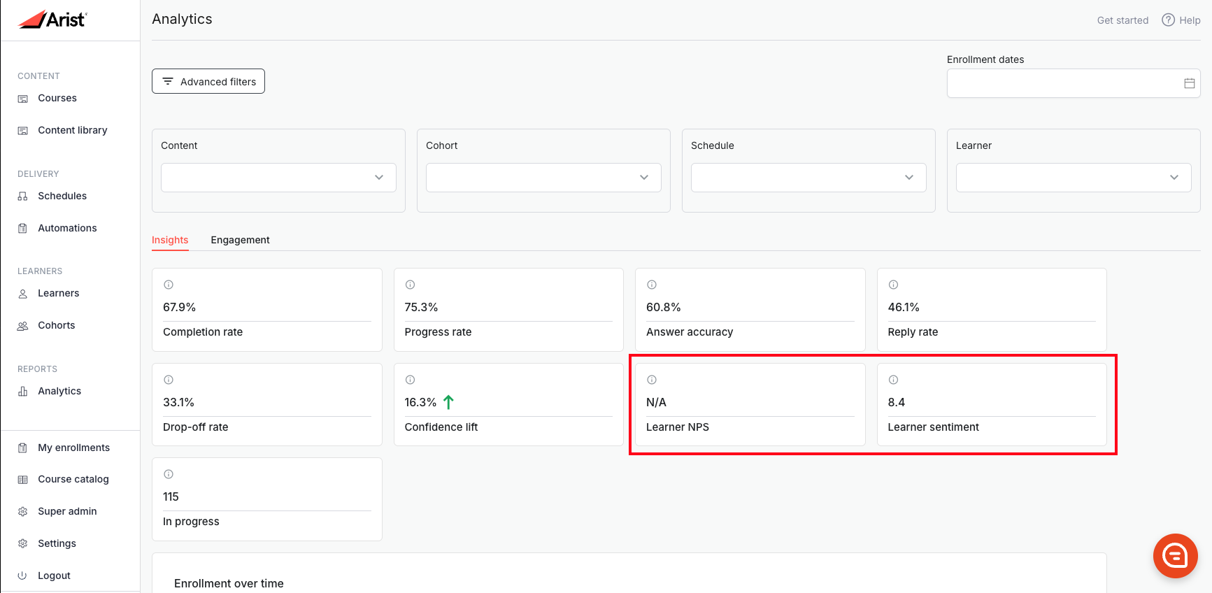The width and height of the screenshot is (1212, 593).
Task: Click the Advanced filters button
Action: point(208,81)
